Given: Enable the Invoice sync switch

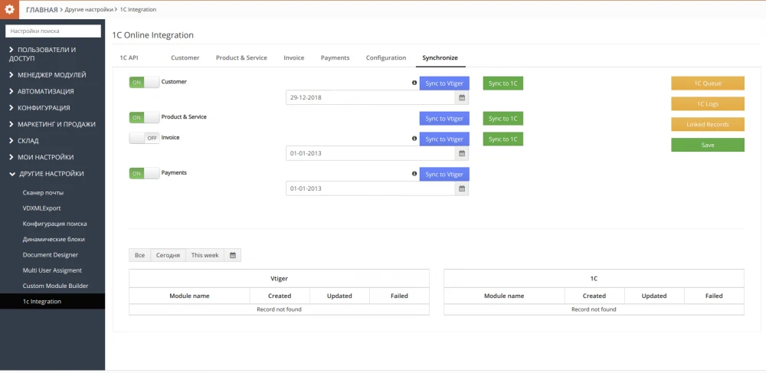Looking at the screenshot, I should [x=144, y=138].
